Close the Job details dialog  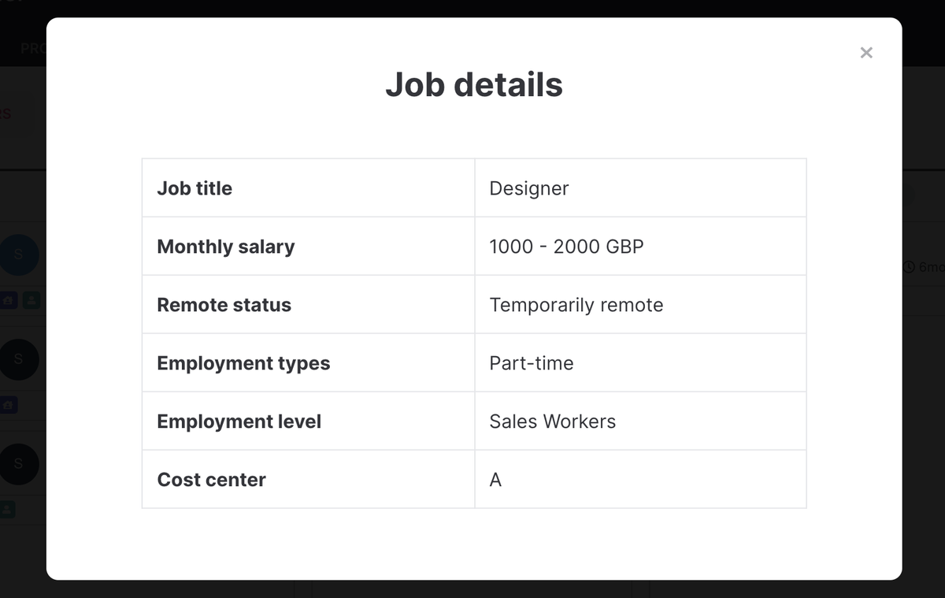(x=866, y=53)
